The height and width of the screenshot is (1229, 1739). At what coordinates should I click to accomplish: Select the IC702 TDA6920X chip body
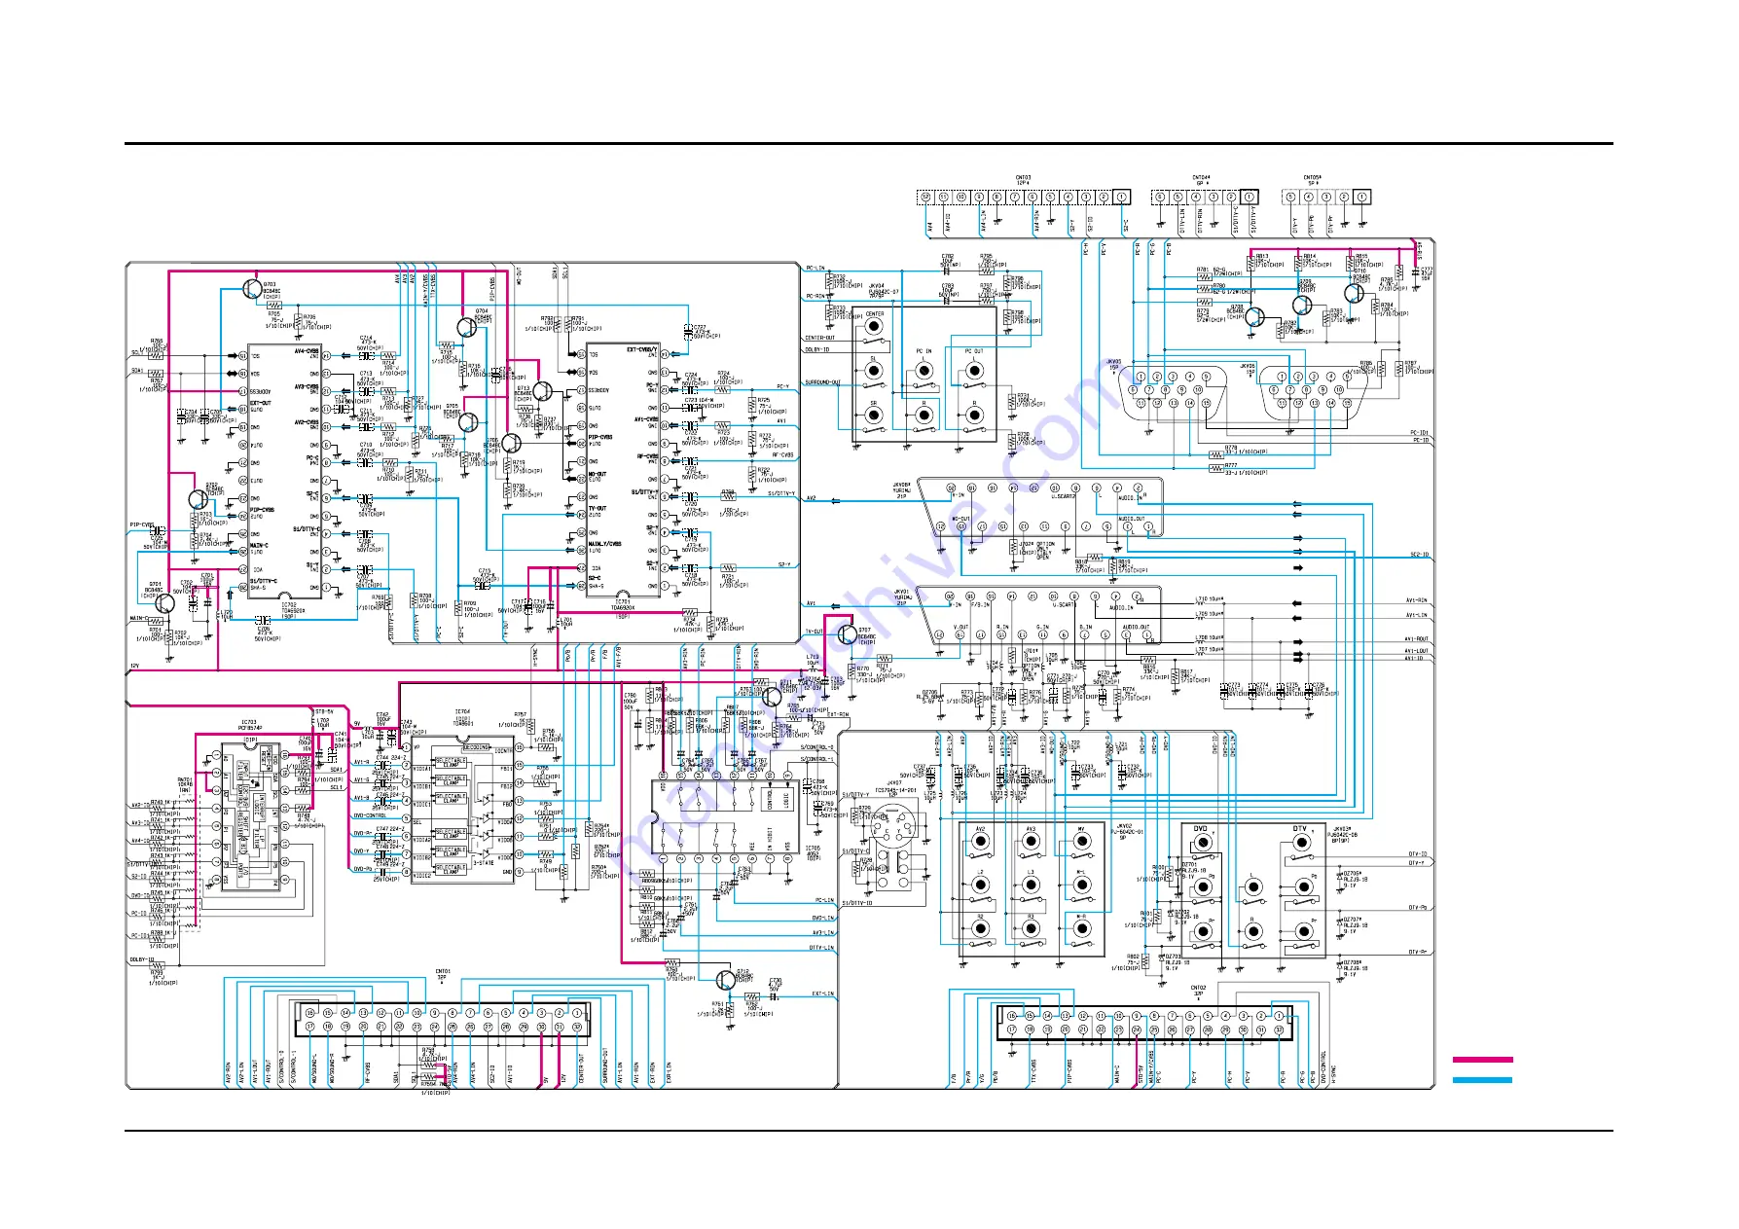[283, 471]
